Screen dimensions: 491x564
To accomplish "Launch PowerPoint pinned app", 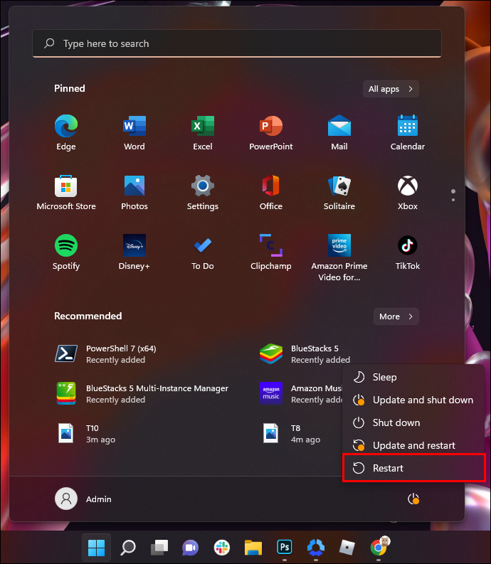I will coord(271,132).
